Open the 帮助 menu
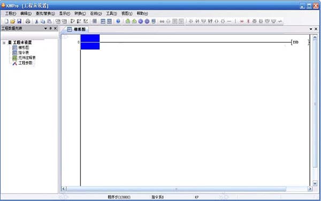321x201 pixels. [142, 13]
